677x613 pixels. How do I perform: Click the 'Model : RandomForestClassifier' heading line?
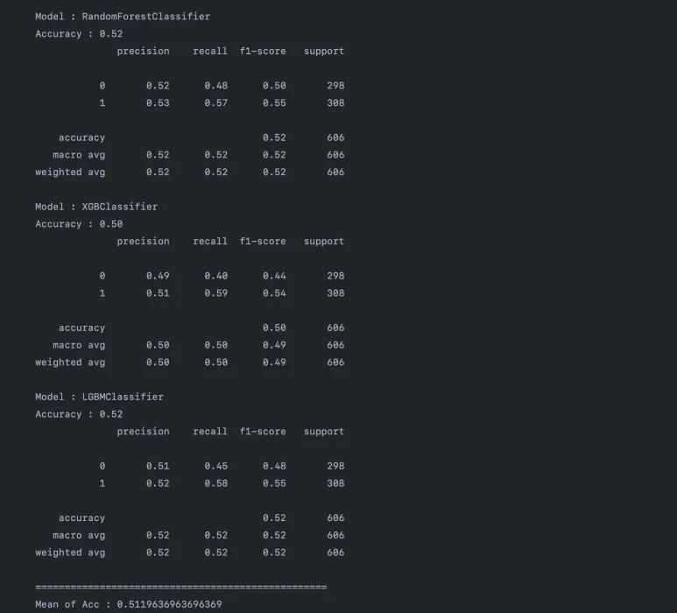tap(123, 17)
